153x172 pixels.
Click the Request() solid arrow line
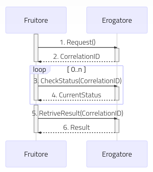coord(77,47)
